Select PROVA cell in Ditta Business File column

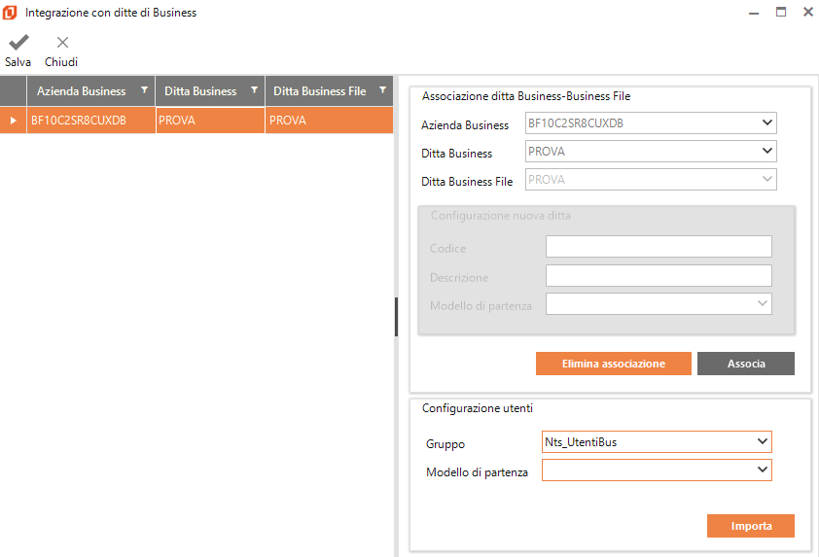(329, 121)
